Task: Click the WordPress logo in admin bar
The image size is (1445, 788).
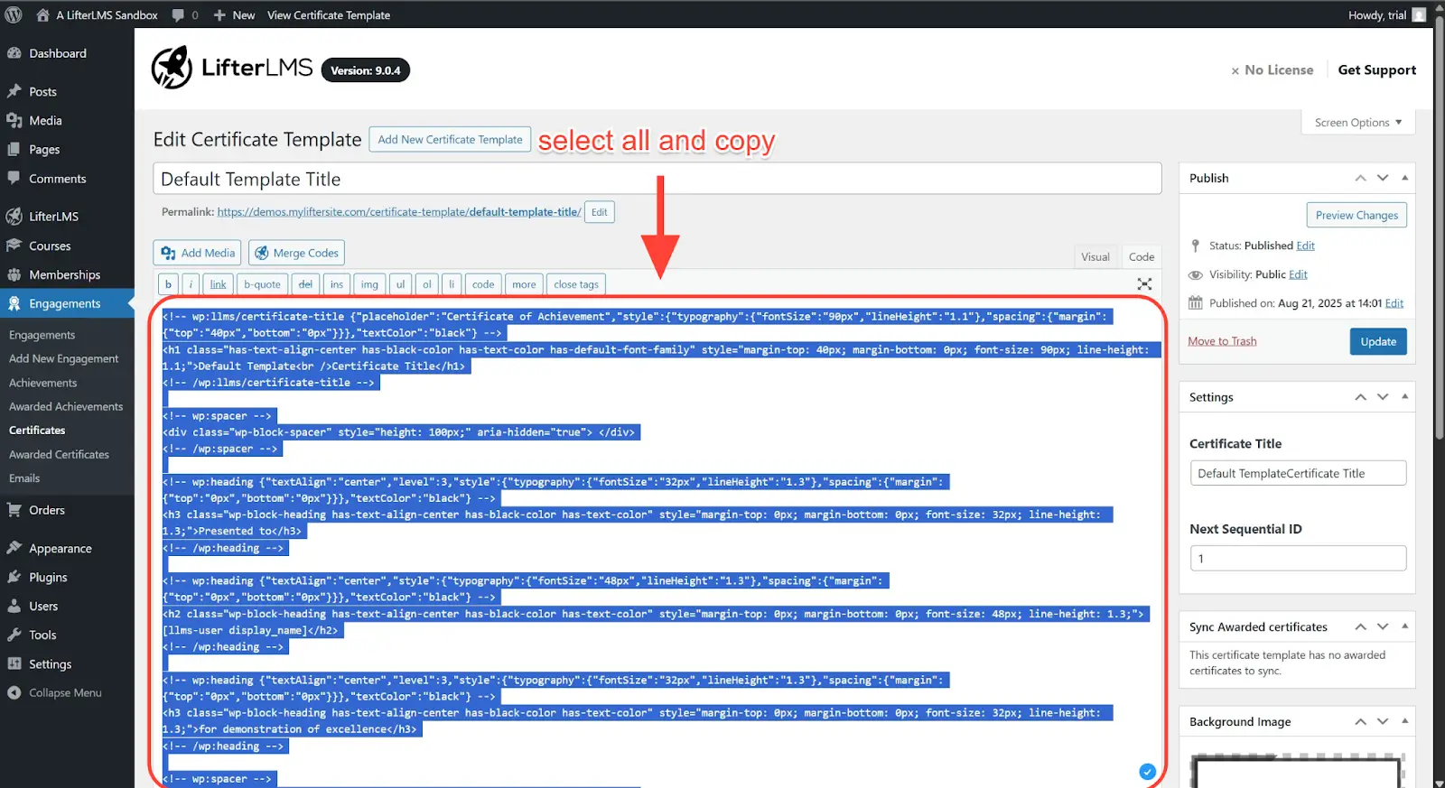Action: [x=14, y=14]
